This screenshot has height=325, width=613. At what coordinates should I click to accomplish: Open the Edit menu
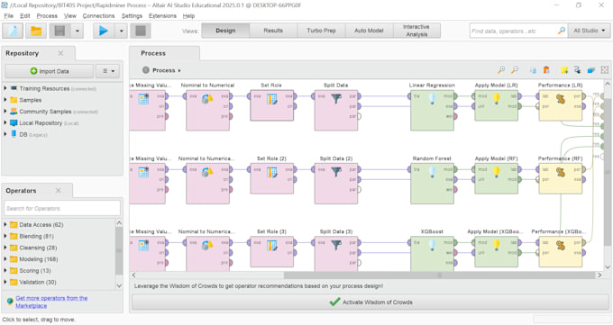[25, 16]
